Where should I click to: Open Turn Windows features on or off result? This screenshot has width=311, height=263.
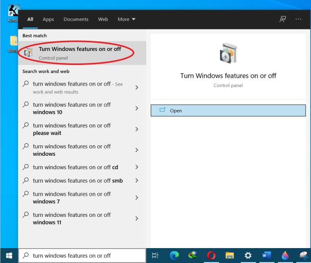coord(82,53)
